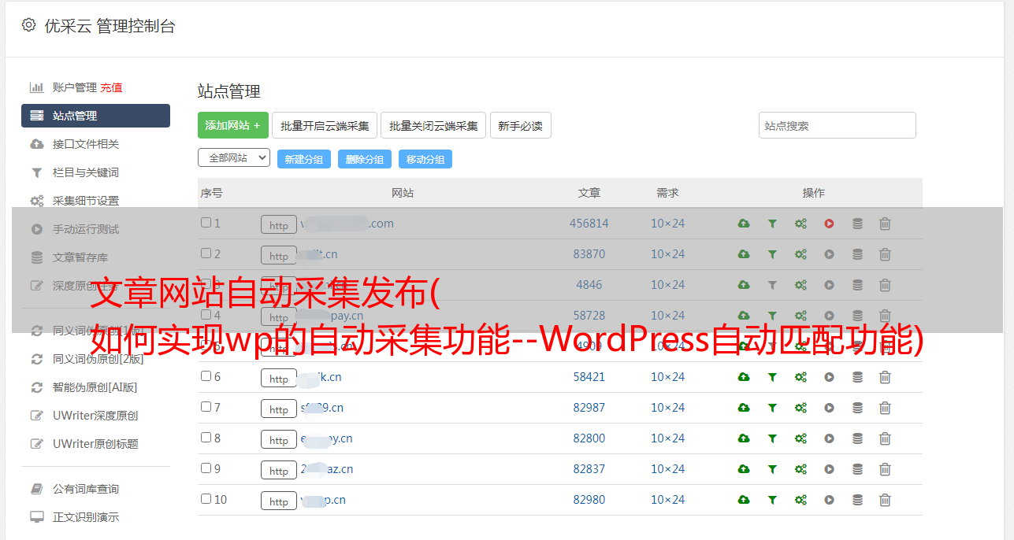Open UWriter深度原创 sidebar item
Image resolution: width=1014 pixels, height=540 pixels.
pyautogui.click(x=95, y=416)
